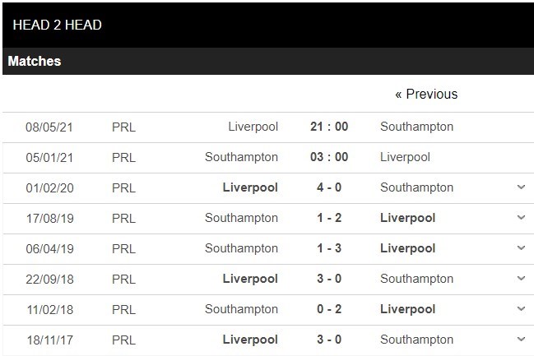Open the 08/05/21 upcoming match at 21:00

pos(329,127)
